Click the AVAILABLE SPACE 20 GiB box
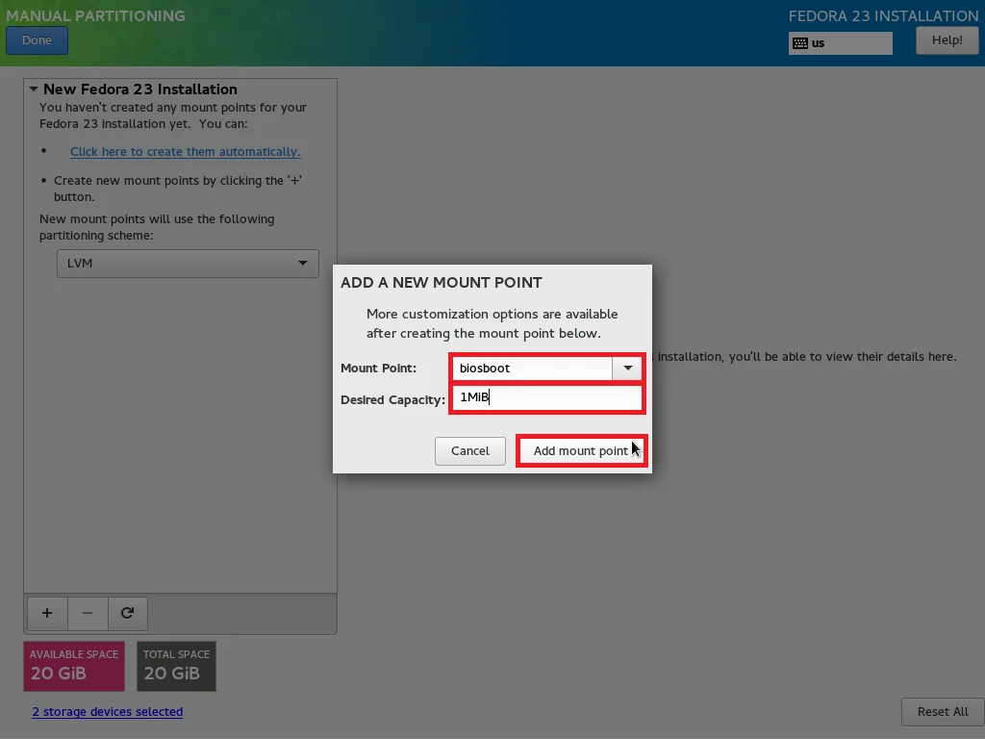Image resolution: width=985 pixels, height=739 pixels. 74,666
